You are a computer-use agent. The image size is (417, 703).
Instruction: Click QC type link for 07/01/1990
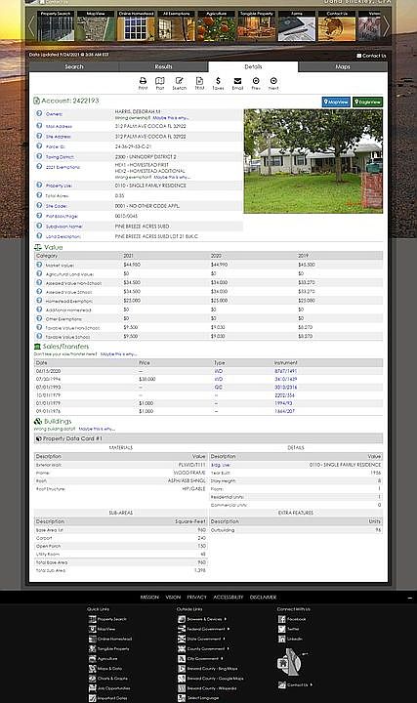(x=219, y=388)
